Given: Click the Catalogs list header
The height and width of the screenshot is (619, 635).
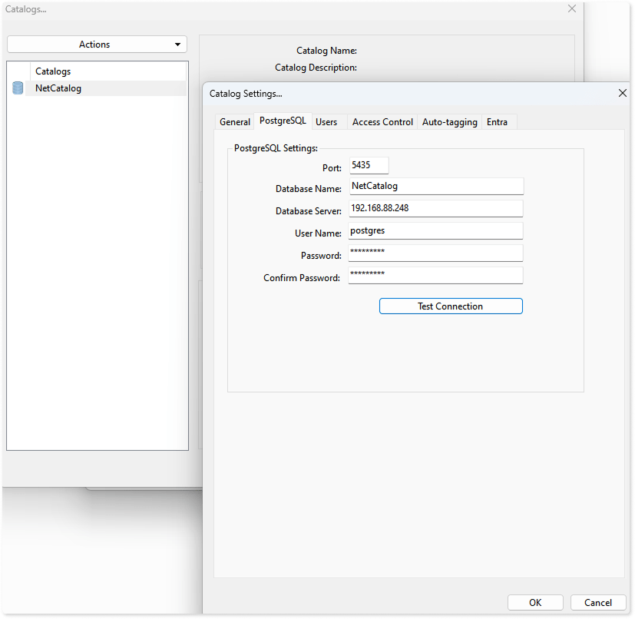Looking at the screenshot, I should coord(107,71).
